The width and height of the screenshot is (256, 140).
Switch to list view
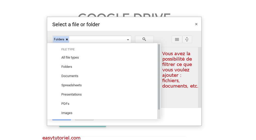pyautogui.click(x=177, y=39)
